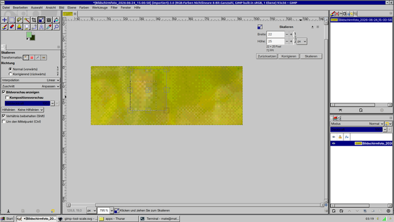Open Start menu on taskbar
394x222 pixels.
tap(7, 218)
